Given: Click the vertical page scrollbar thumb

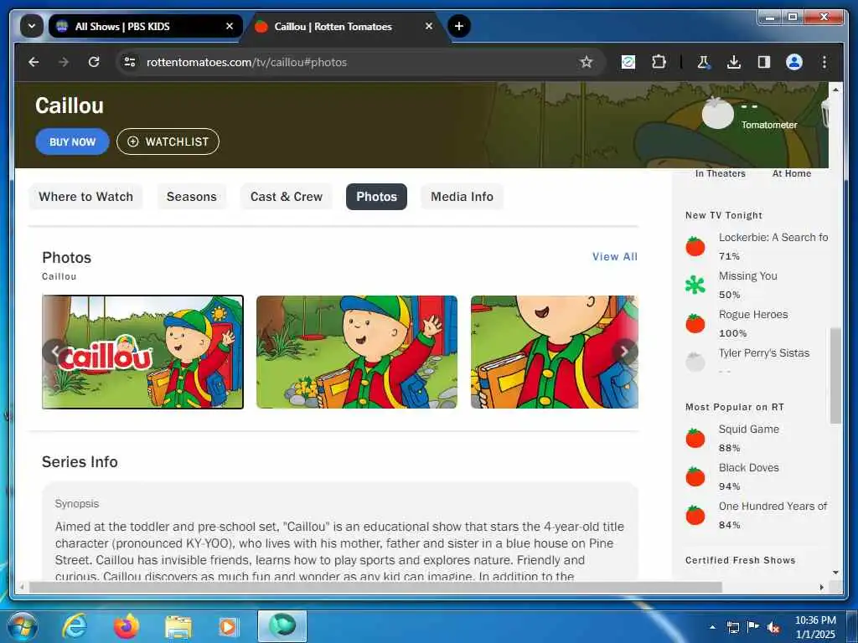Looking at the screenshot, I should click(835, 376).
